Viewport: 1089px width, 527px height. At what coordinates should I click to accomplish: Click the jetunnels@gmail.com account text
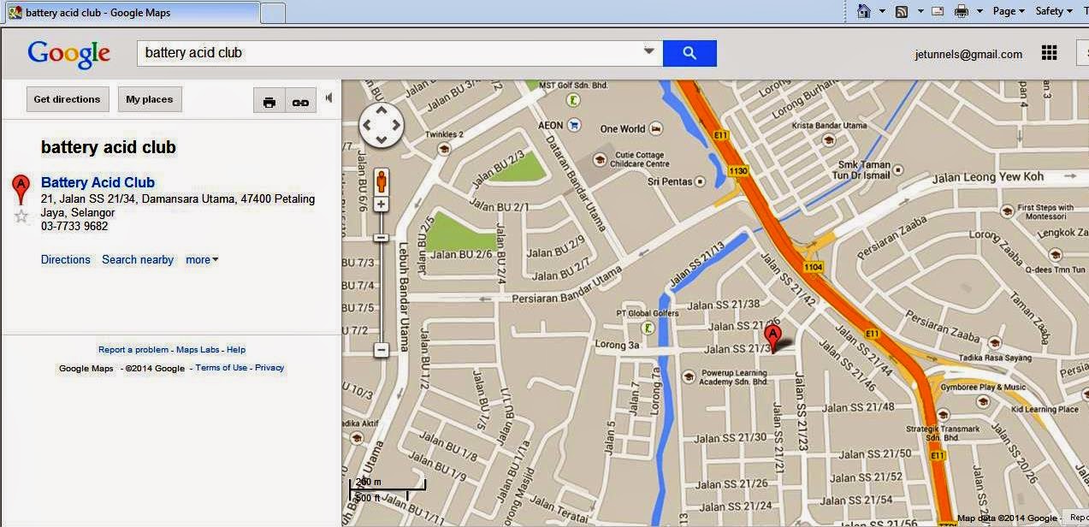pyautogui.click(x=968, y=54)
